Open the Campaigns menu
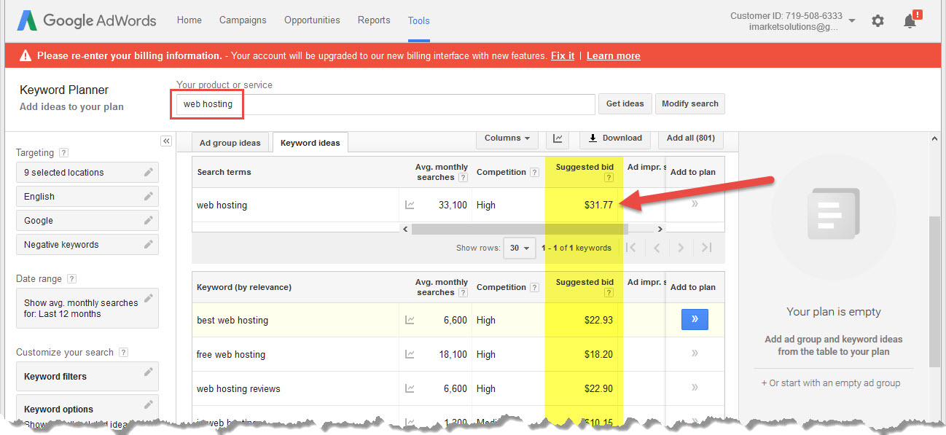Image resolution: width=946 pixels, height=435 pixels. 243,20
